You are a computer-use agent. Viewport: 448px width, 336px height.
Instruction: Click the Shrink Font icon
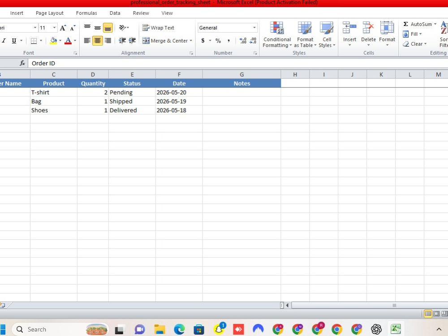click(73, 28)
